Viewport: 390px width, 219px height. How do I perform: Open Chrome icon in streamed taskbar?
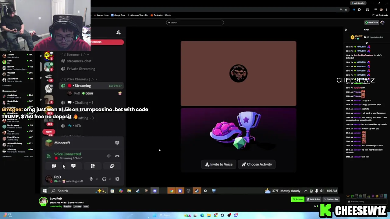(x=172, y=191)
